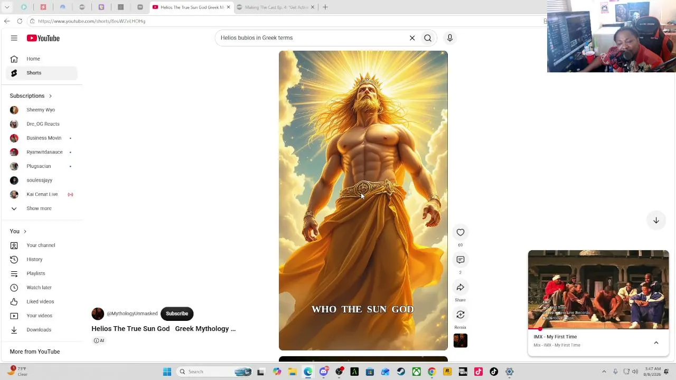This screenshot has width=676, height=380.
Task: Seek the miniplayer progress bar
Action: 598,329
